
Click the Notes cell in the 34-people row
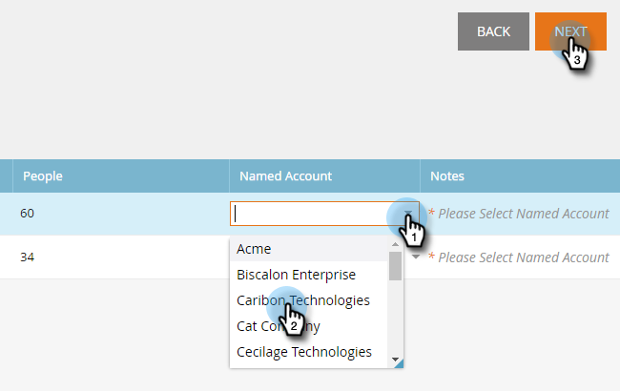(518, 257)
